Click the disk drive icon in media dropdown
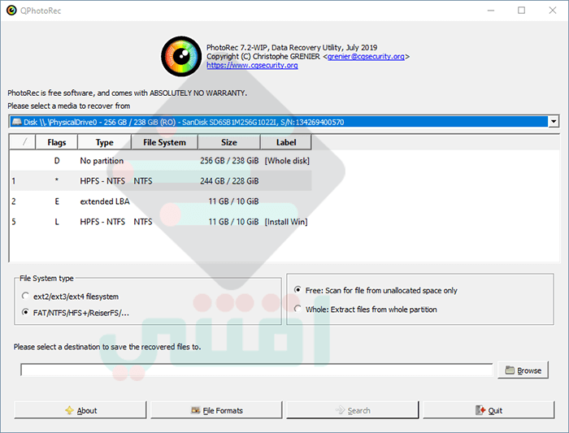 [17, 122]
